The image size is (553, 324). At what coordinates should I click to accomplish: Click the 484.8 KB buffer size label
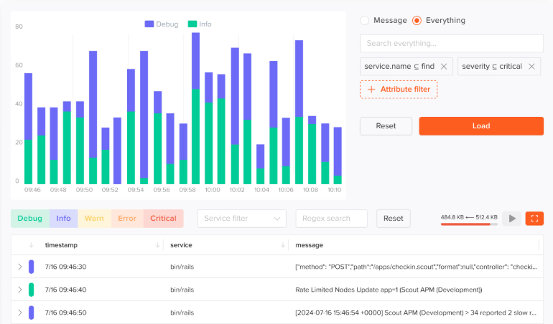click(452, 217)
